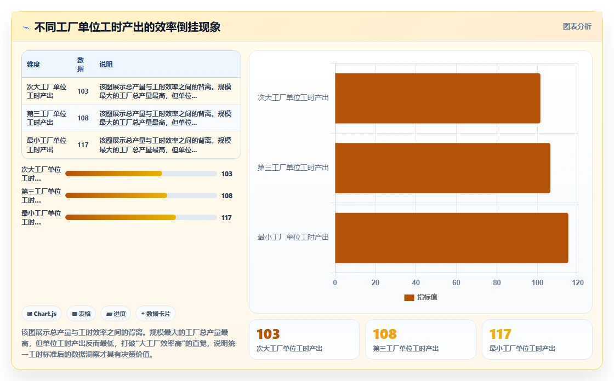Click the 第三工厂 progress bar
The width and height of the screenshot is (614, 381).
coord(141,195)
